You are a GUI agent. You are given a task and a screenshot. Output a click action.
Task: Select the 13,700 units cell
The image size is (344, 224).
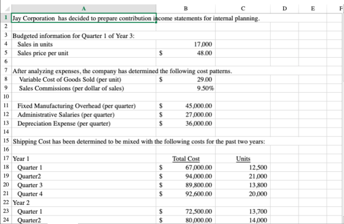[243, 211]
